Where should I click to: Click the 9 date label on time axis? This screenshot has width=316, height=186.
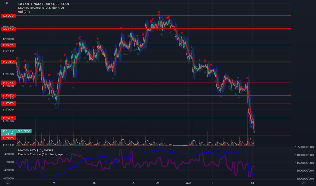[54, 183]
